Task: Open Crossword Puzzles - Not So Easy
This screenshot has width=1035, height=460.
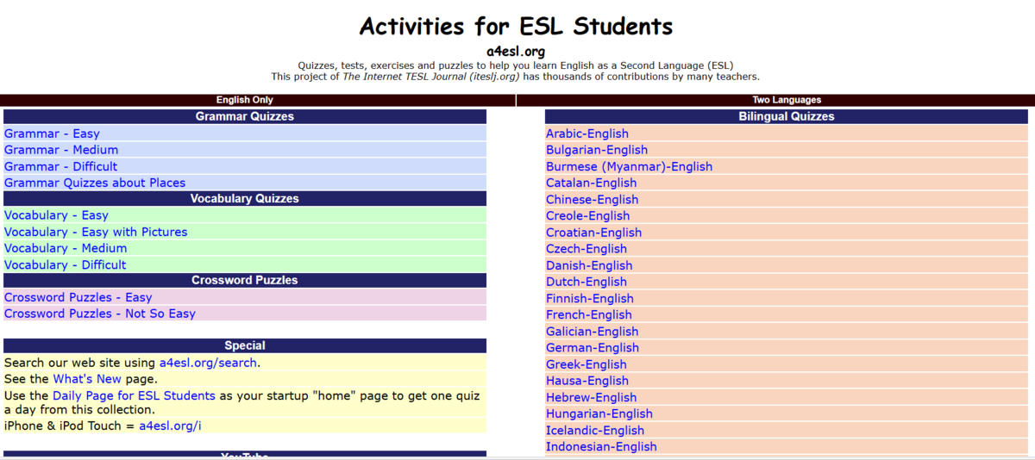Action: pyautogui.click(x=100, y=314)
